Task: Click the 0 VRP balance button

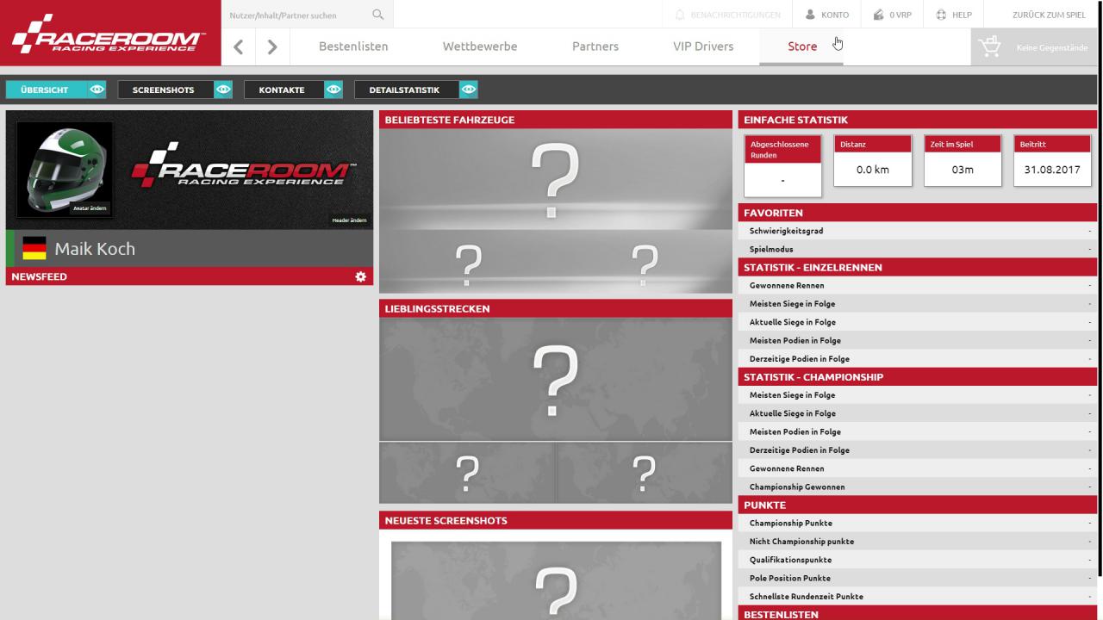Action: [x=892, y=15]
